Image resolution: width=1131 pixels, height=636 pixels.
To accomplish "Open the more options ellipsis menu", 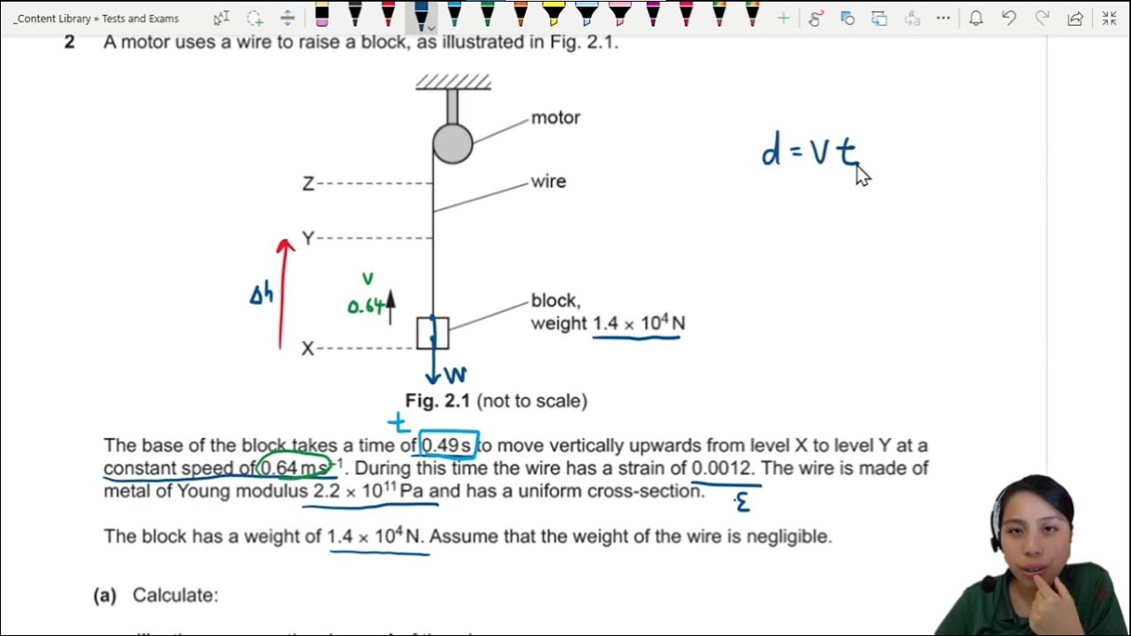I will 944,18.
